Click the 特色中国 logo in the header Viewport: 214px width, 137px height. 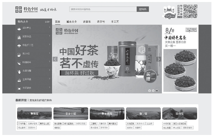click(x=26, y=10)
